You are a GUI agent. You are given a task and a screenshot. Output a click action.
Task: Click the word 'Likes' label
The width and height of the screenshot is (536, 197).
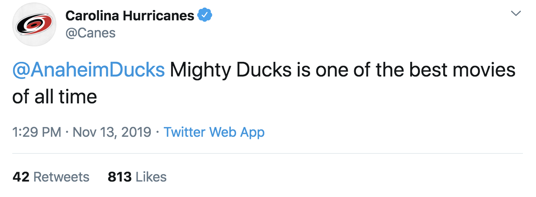coord(151,177)
